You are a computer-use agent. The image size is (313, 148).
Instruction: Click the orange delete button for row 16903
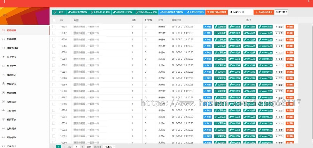coord(290,59)
